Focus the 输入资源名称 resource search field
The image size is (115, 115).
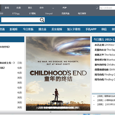pos(107,8)
